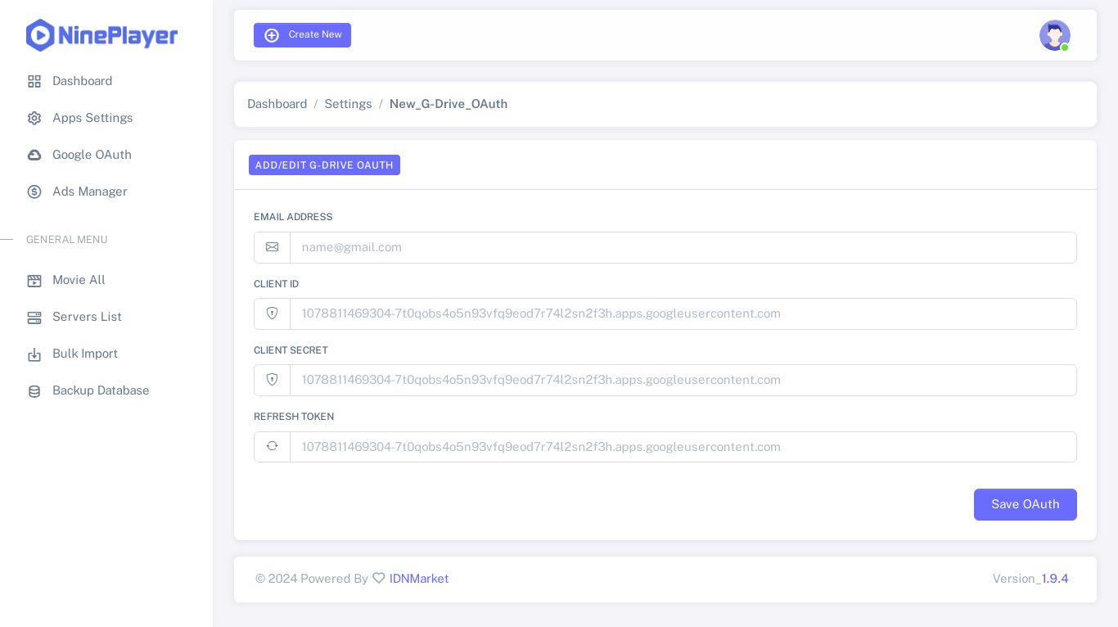The height and width of the screenshot is (627, 1118).
Task: Follow the IDNMarket footer link
Action: [418, 579]
